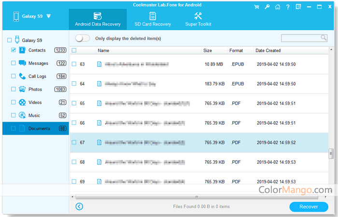
Task: Click the search input field
Action: click(300, 38)
